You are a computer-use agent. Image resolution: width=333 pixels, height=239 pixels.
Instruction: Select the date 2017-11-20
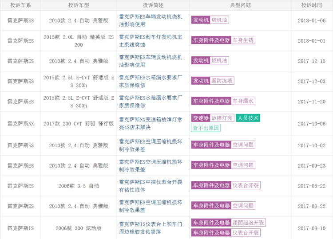pyautogui.click(x=312, y=102)
